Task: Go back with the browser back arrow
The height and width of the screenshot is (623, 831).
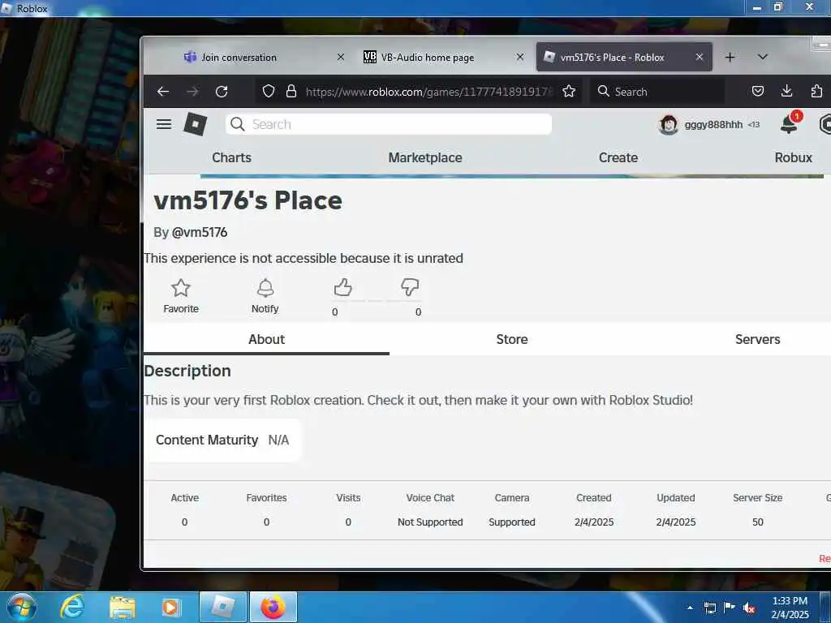Action: (x=162, y=92)
